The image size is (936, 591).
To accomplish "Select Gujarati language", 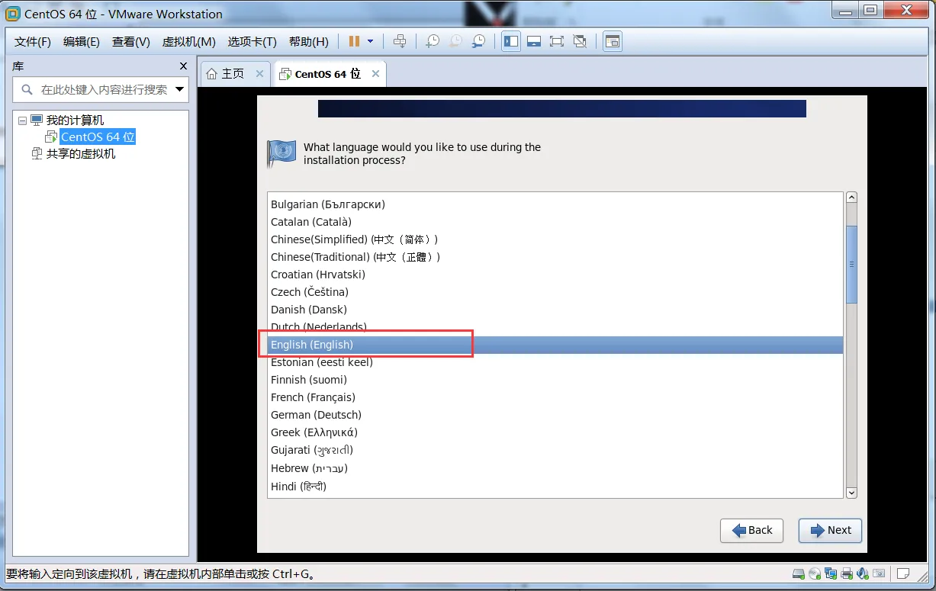I will (x=555, y=450).
